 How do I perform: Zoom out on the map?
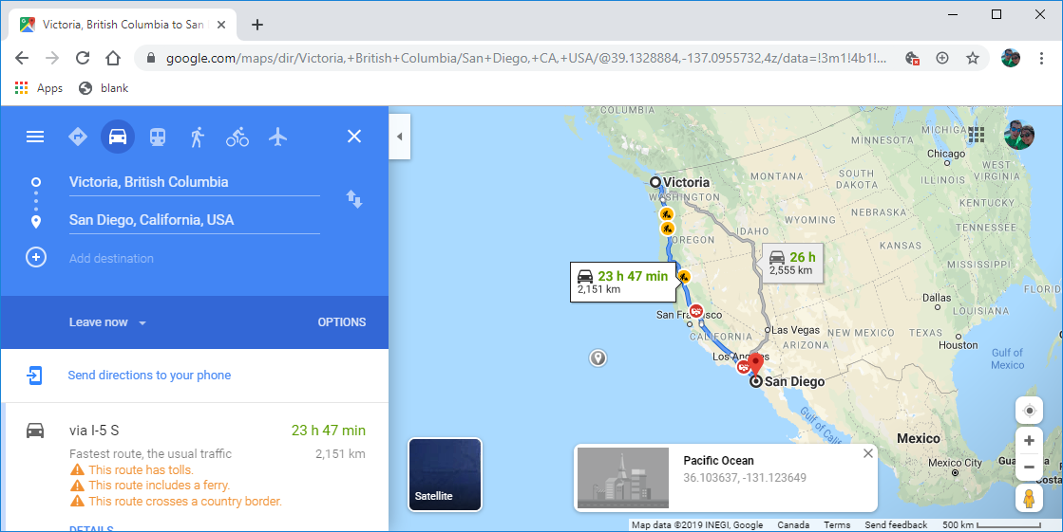coord(1029,467)
